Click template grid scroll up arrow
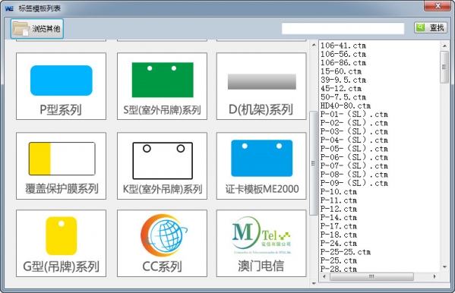Viewport: 455px width, 293px height. click(x=314, y=45)
